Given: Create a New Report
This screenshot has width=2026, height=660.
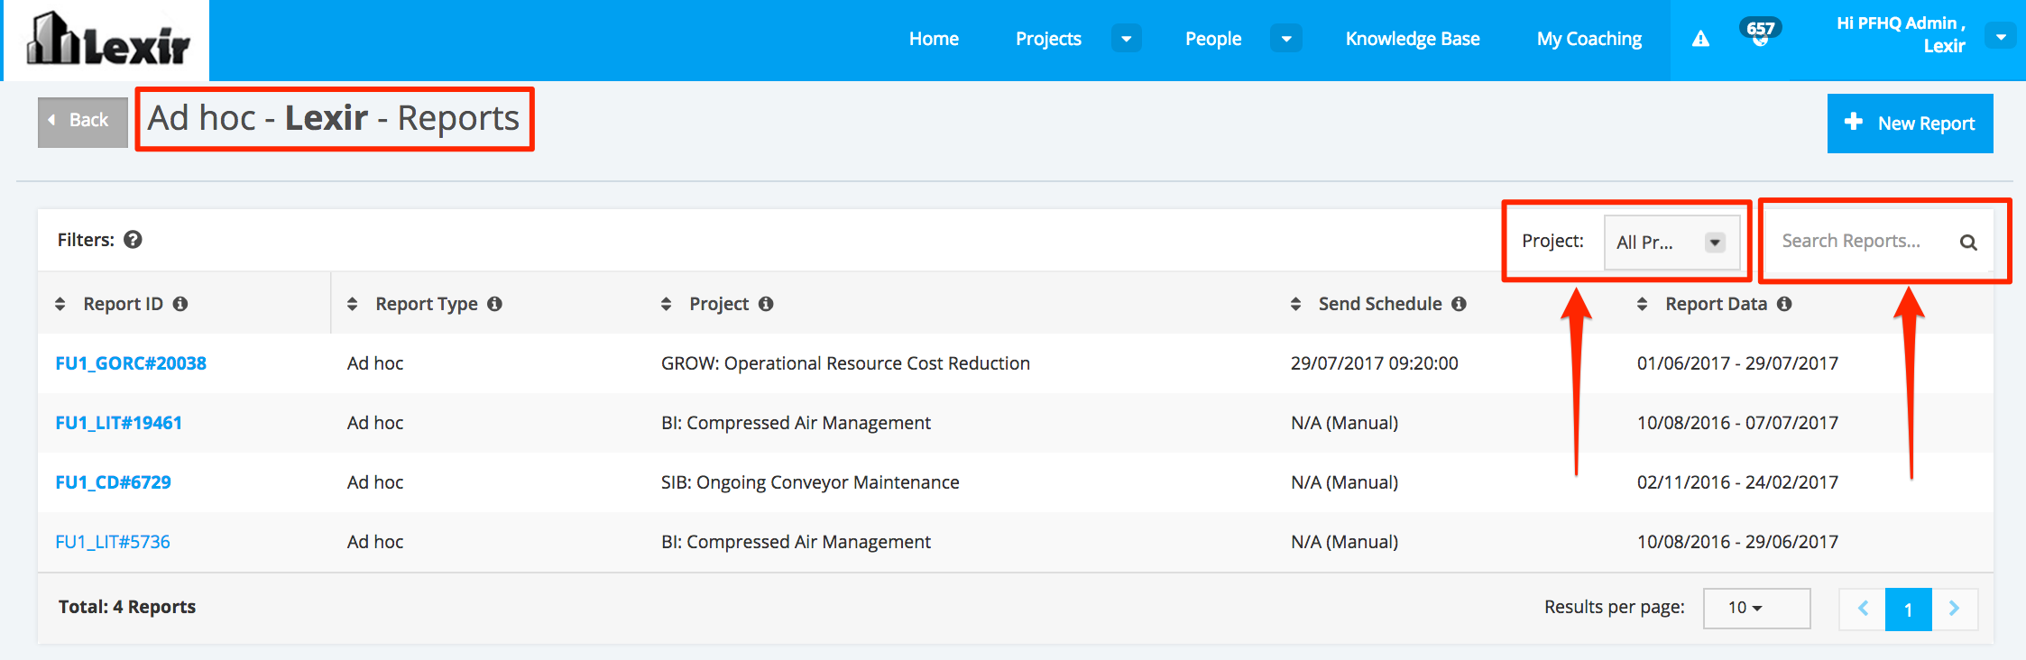Looking at the screenshot, I should pyautogui.click(x=1910, y=124).
